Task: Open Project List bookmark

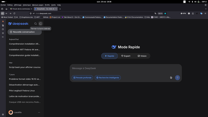Action: (x=55, y=17)
